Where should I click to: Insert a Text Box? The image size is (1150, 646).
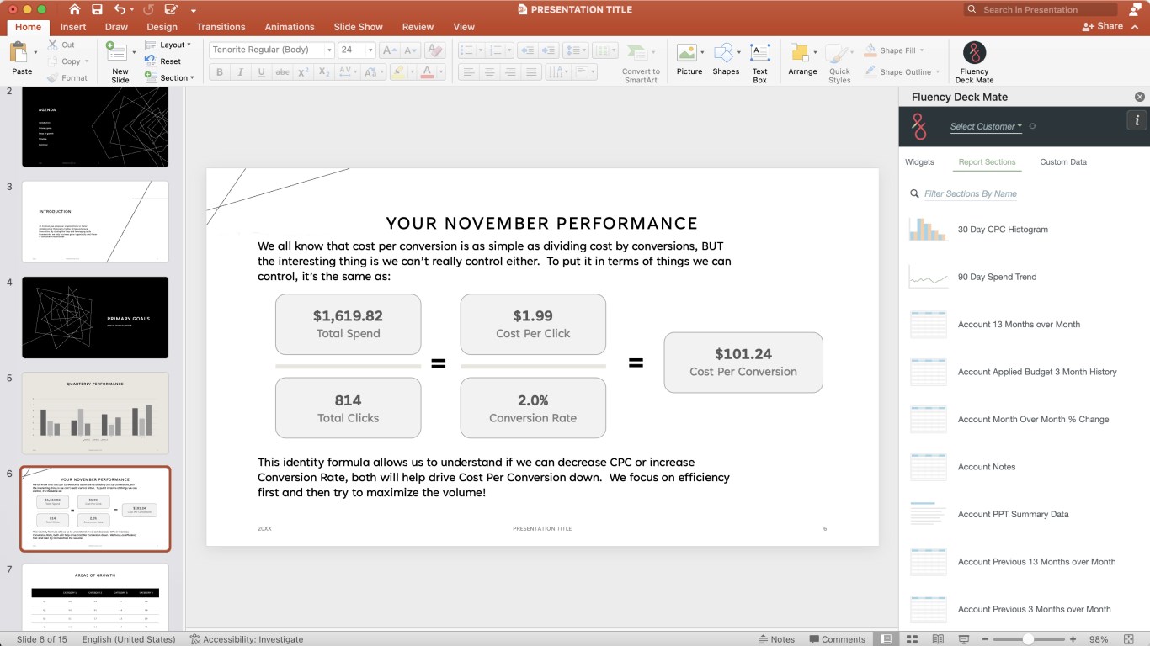760,62
